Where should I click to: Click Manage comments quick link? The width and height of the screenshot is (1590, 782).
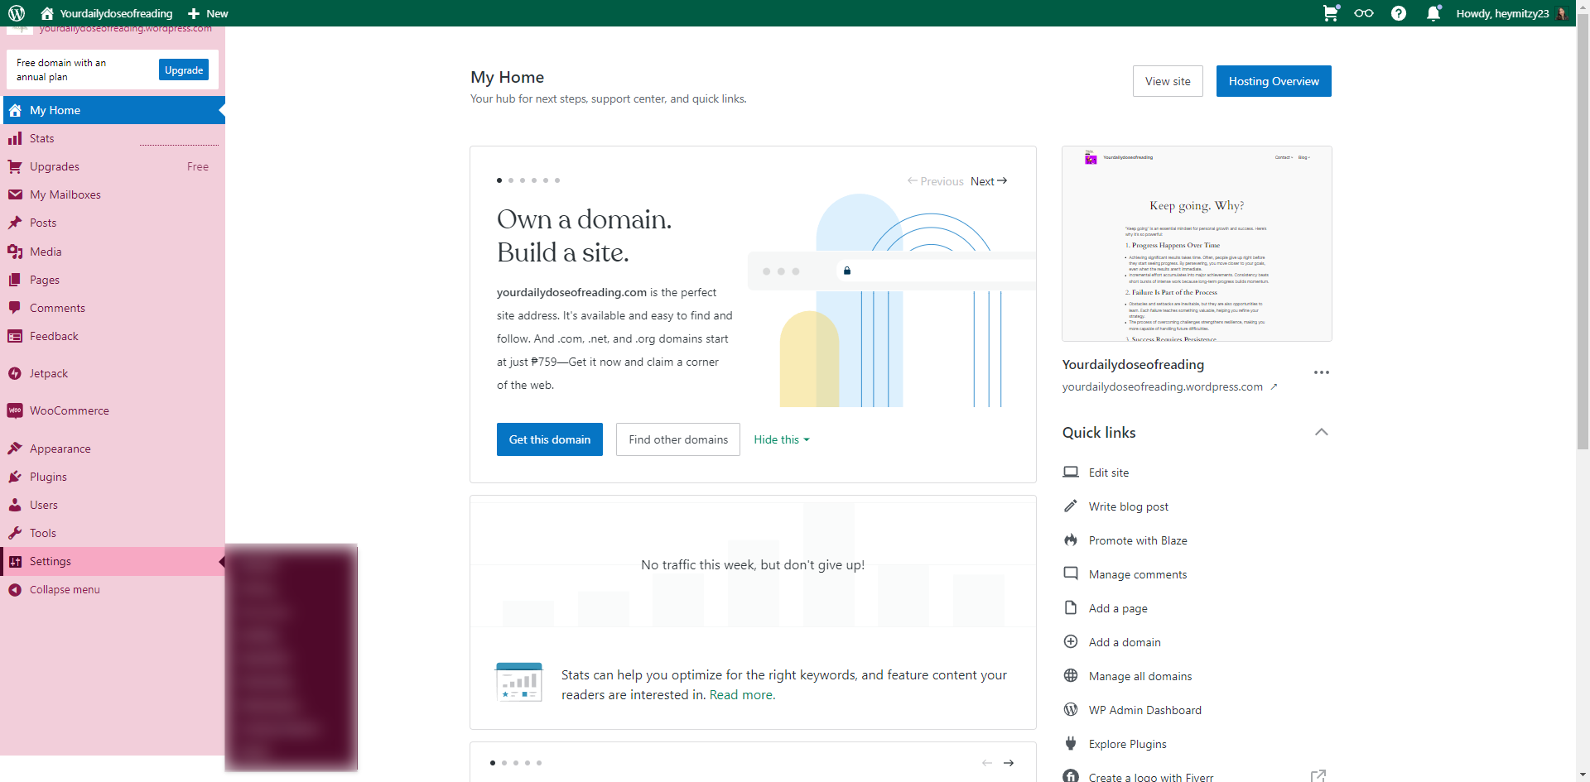[1138, 574]
